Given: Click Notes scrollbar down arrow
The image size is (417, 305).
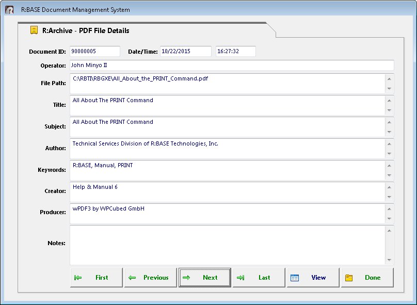Looking at the screenshot, I should [x=389, y=260].
